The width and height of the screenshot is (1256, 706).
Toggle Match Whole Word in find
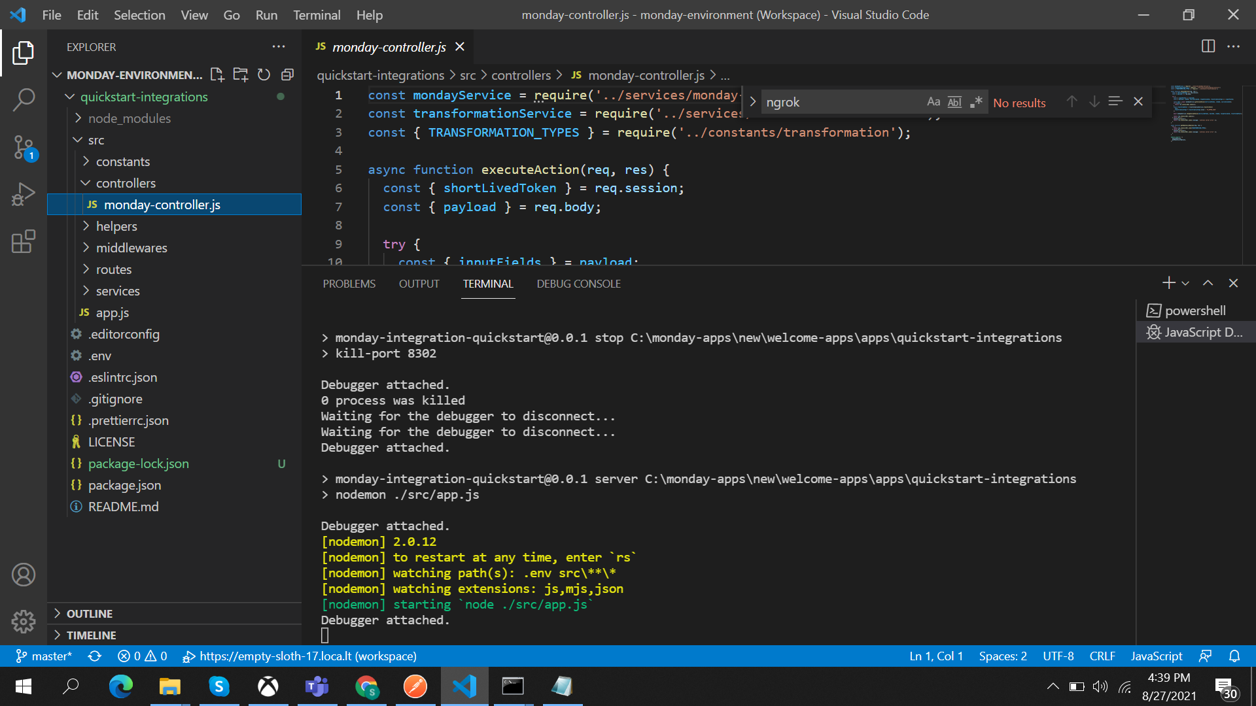tap(955, 102)
